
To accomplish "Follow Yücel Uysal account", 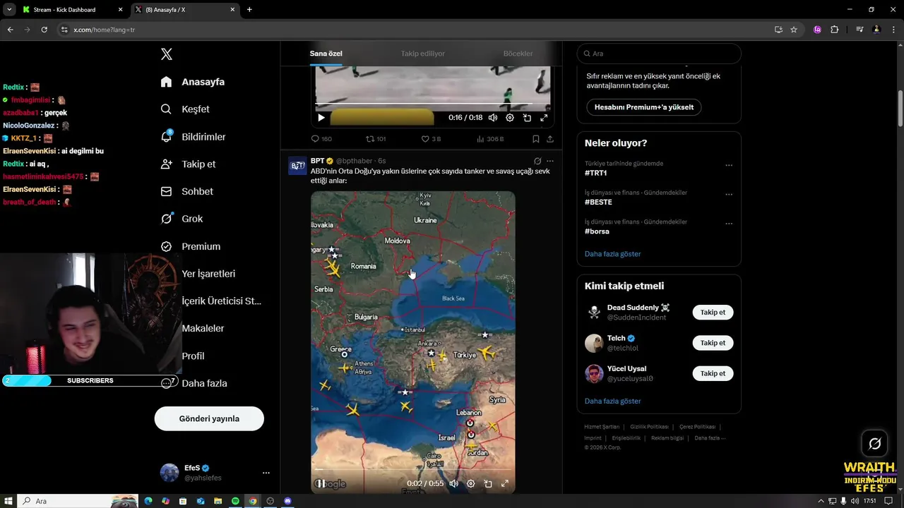I will [713, 373].
